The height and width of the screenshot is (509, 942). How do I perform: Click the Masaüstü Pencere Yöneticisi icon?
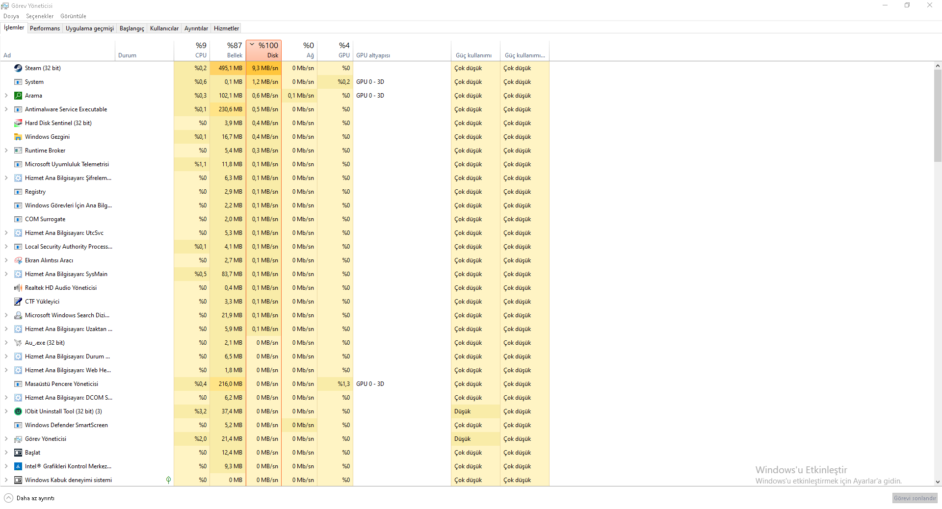(x=18, y=384)
